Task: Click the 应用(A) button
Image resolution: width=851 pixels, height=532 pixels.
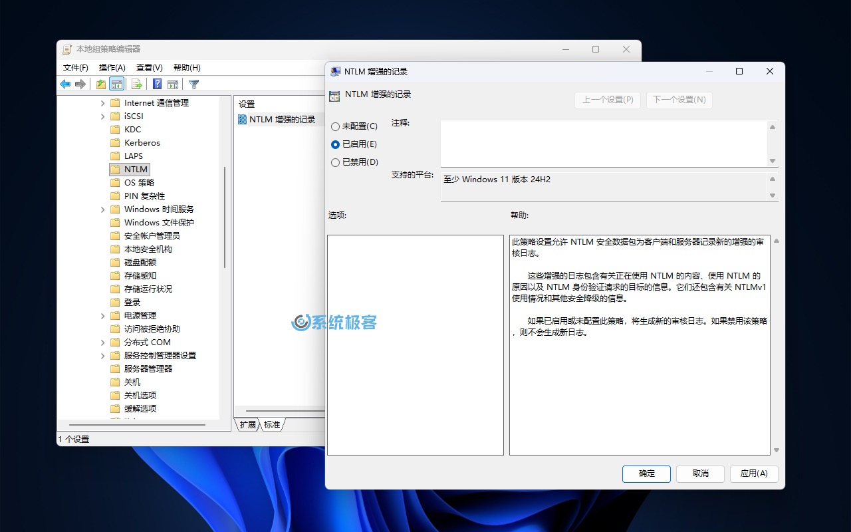Action: tap(754, 473)
